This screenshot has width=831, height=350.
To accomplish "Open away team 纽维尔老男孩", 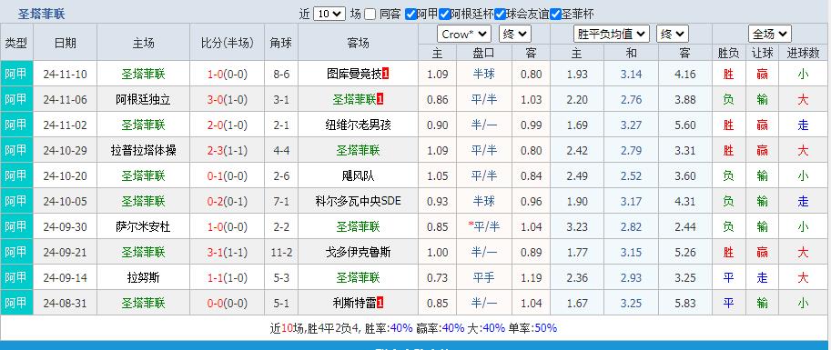I will tap(359, 125).
